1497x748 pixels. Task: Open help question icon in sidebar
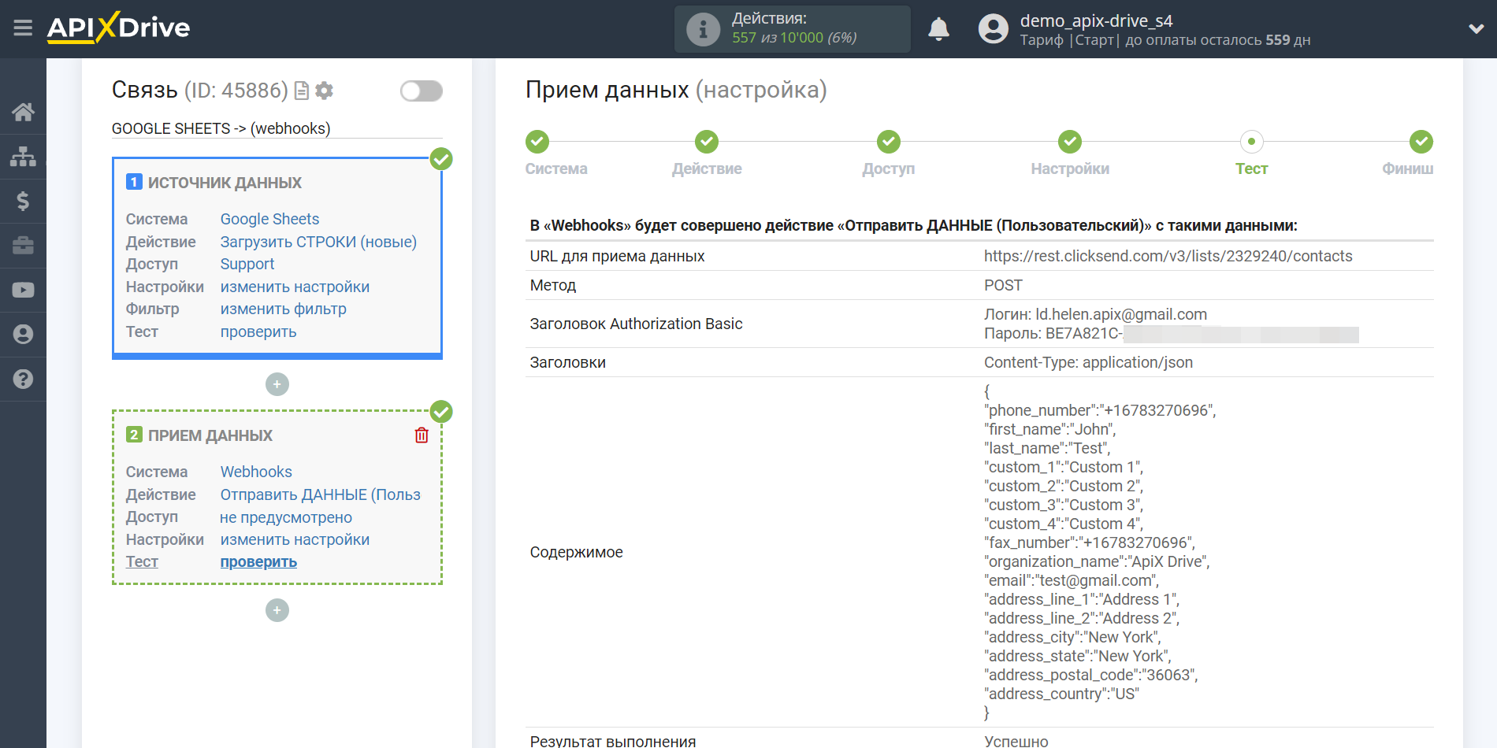(x=23, y=379)
